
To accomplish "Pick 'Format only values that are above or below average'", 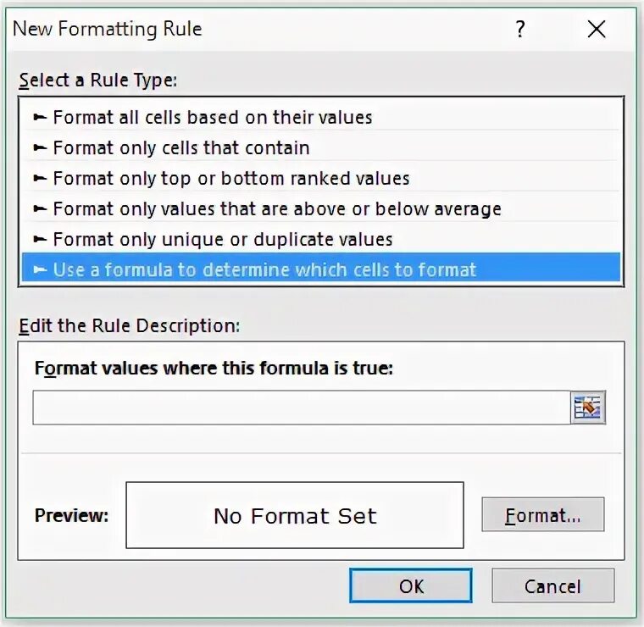I will tap(321, 209).
